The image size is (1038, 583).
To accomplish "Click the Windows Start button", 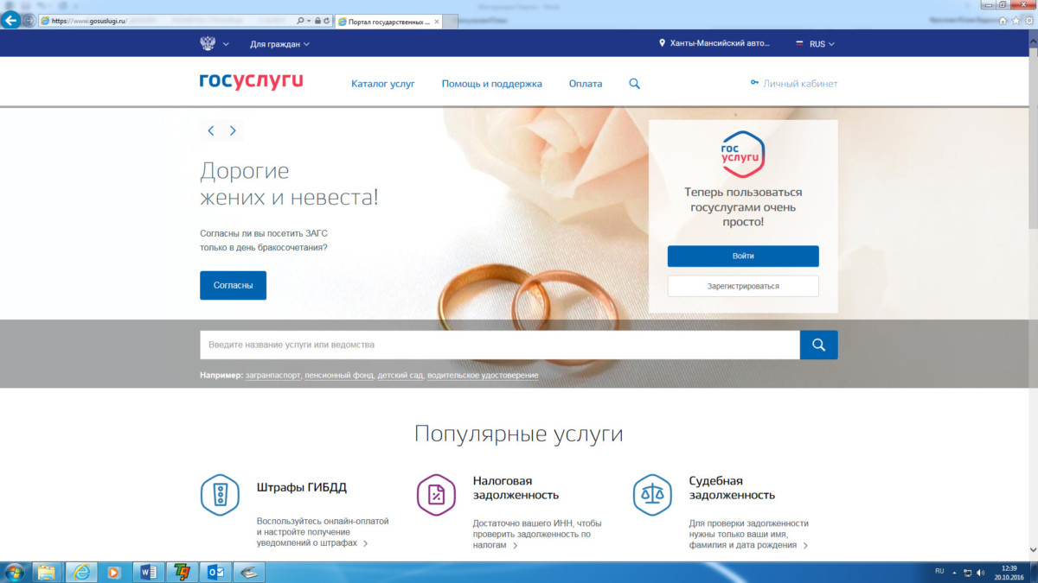I will [x=15, y=572].
